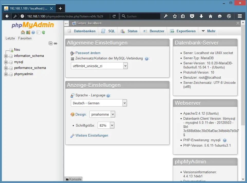Image resolution: width=247 pixels, height=183 pixels.
Task: Open the phpMyAdmin documentation help icon
Action: click(33, 32)
